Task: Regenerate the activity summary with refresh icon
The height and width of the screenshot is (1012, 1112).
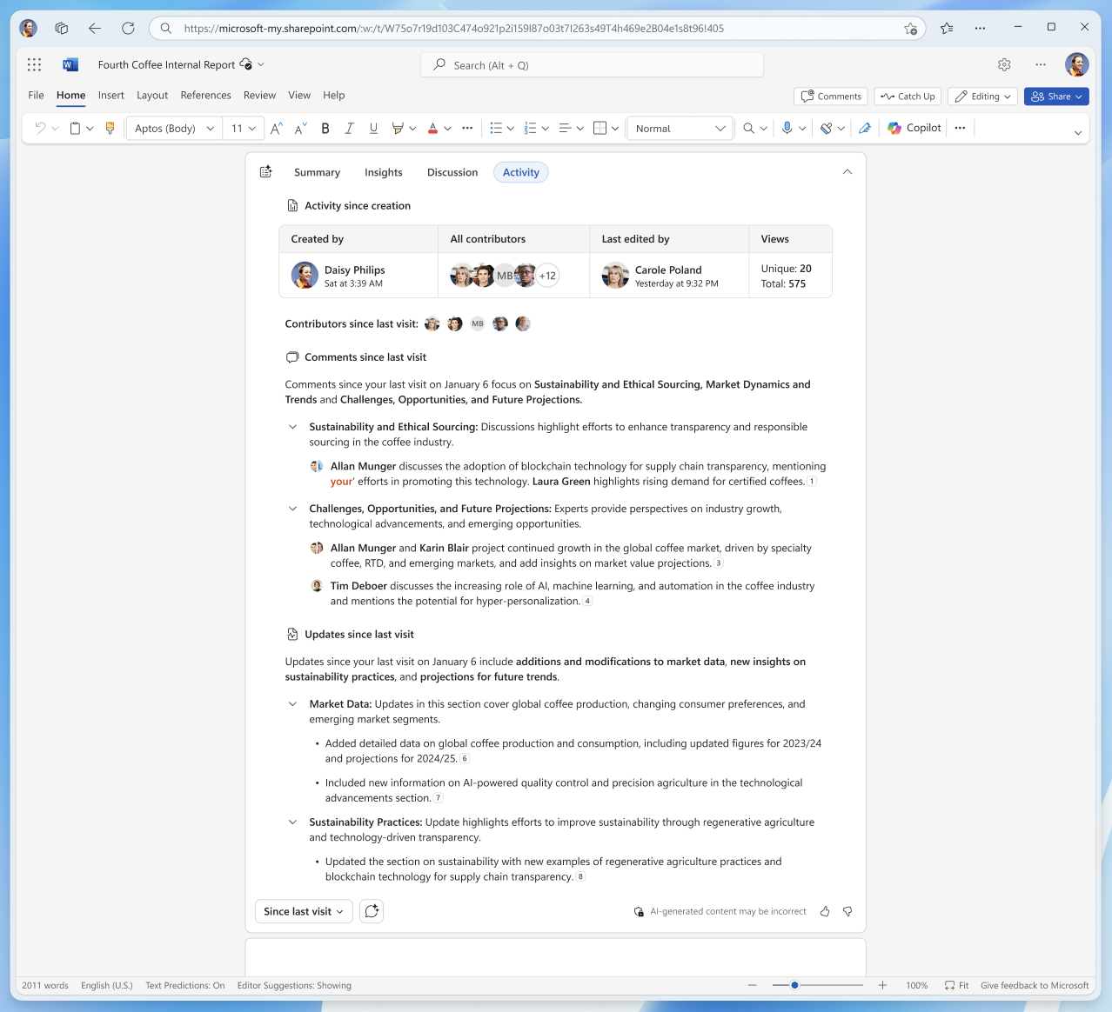Action: click(372, 911)
